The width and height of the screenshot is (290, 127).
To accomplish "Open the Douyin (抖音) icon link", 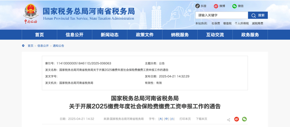I will coord(197,6).
